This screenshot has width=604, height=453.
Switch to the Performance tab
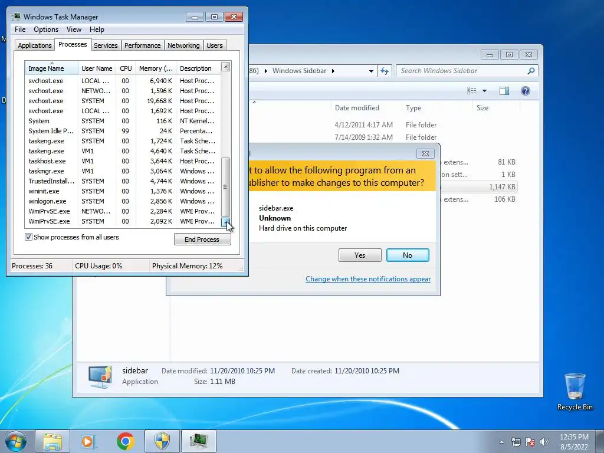(142, 45)
